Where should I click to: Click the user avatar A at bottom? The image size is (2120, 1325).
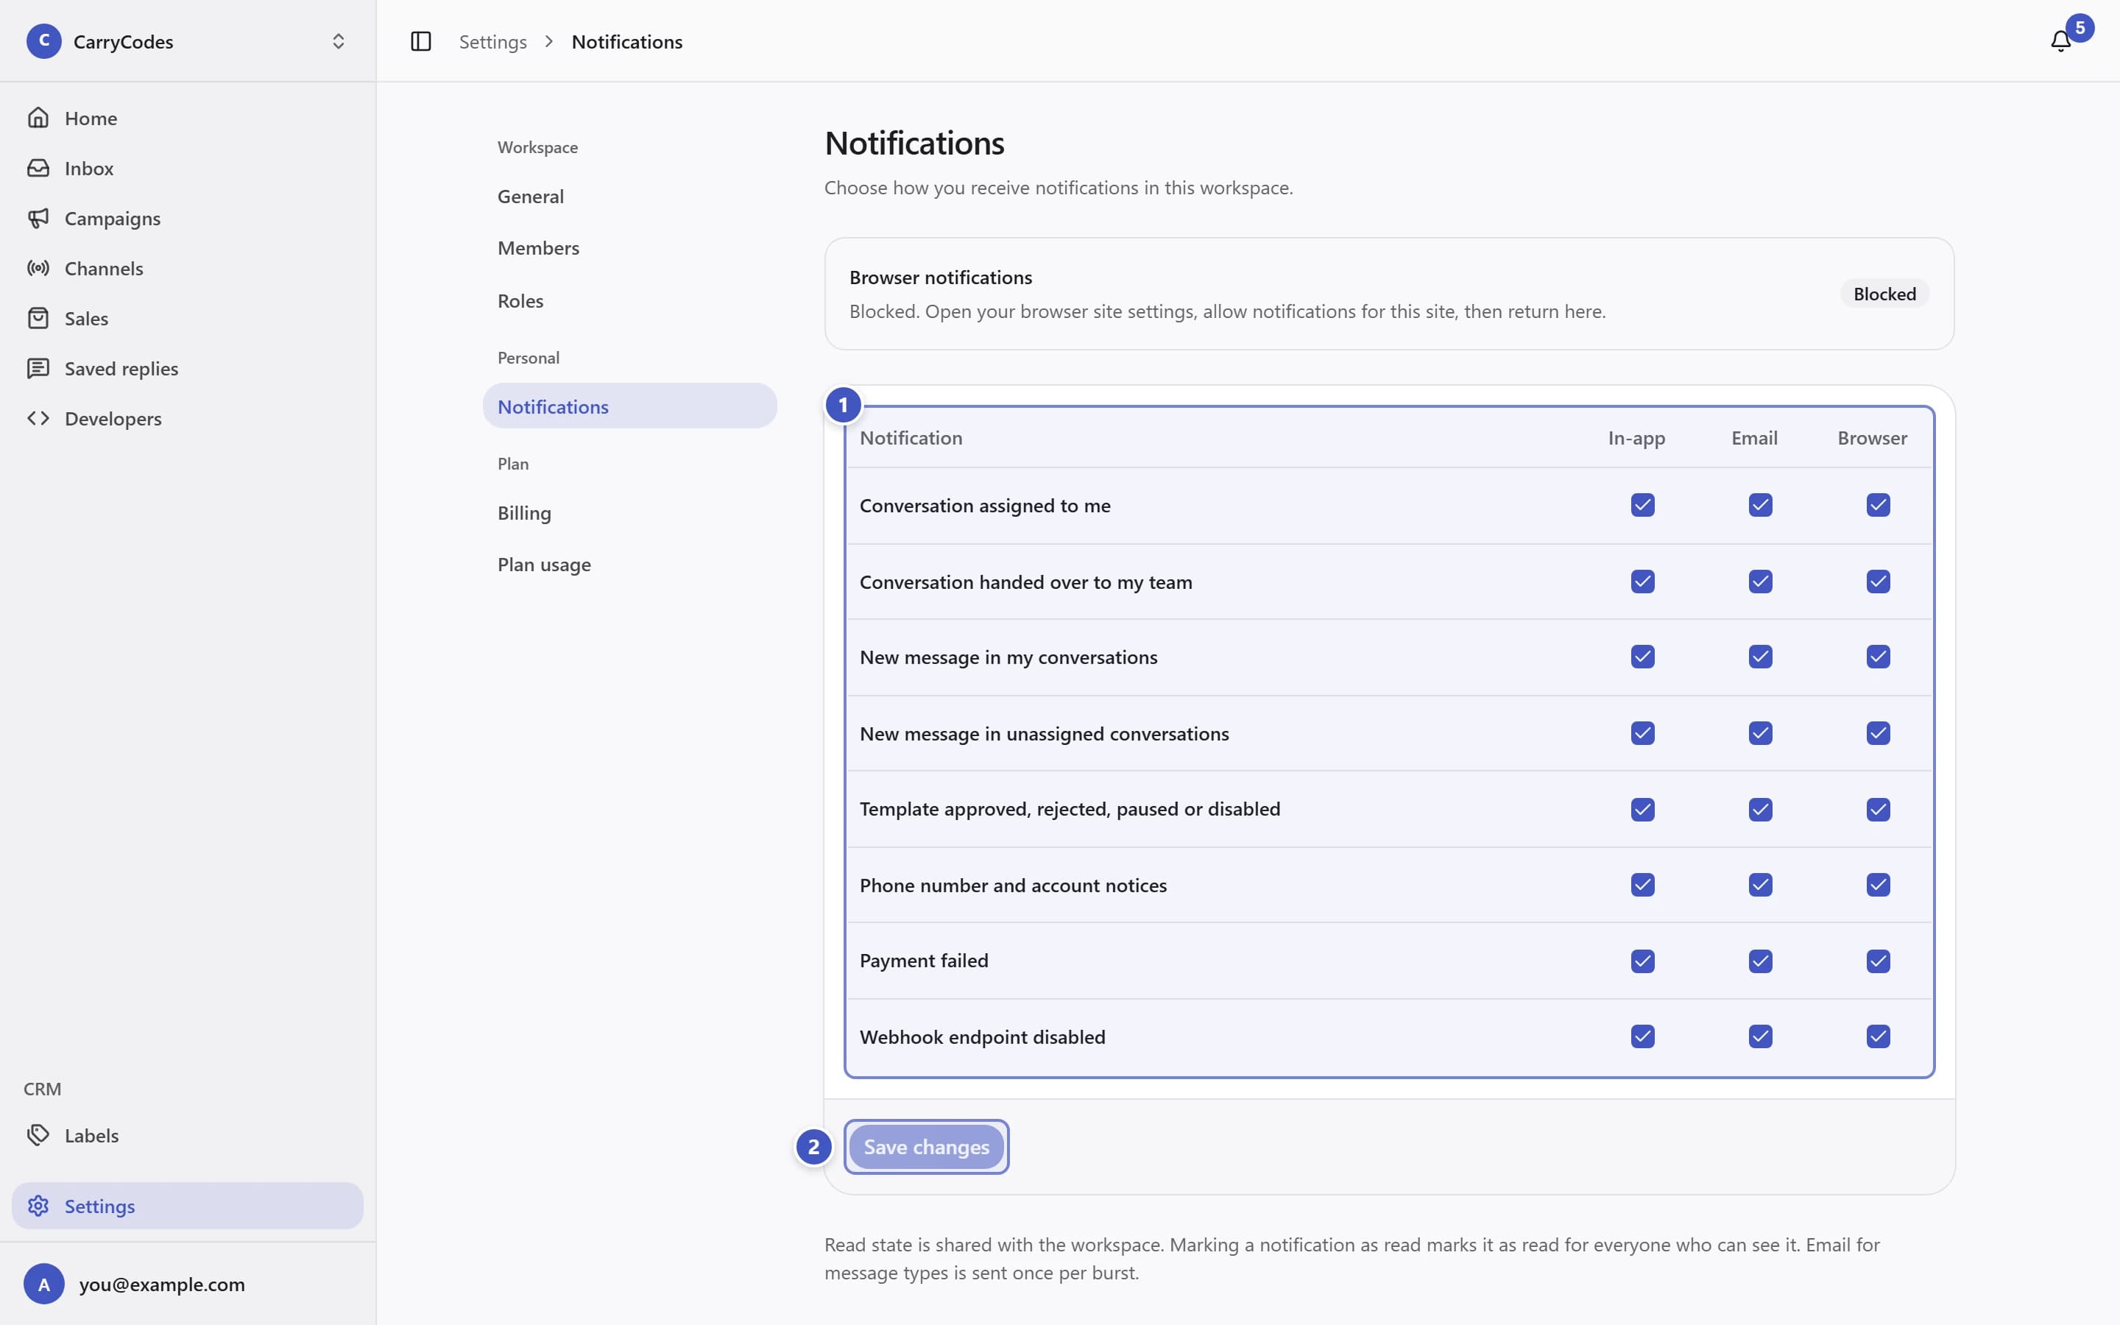(x=44, y=1284)
